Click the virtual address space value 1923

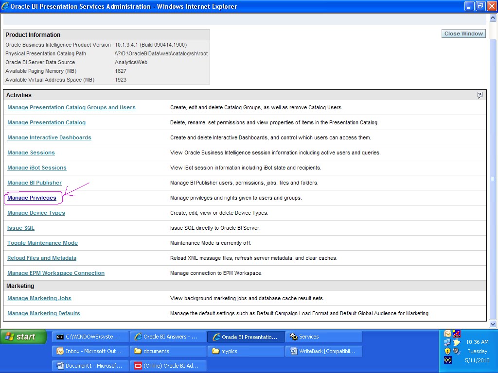point(121,80)
